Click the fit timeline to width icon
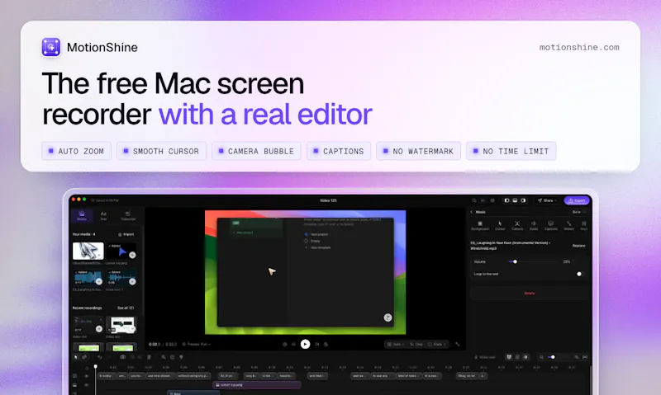 pyautogui.click(x=585, y=357)
